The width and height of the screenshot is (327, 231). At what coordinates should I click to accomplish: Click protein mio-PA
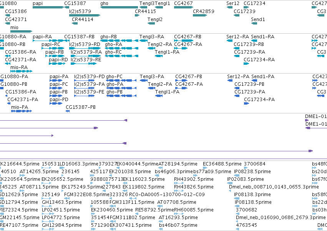[x=22, y=111]
